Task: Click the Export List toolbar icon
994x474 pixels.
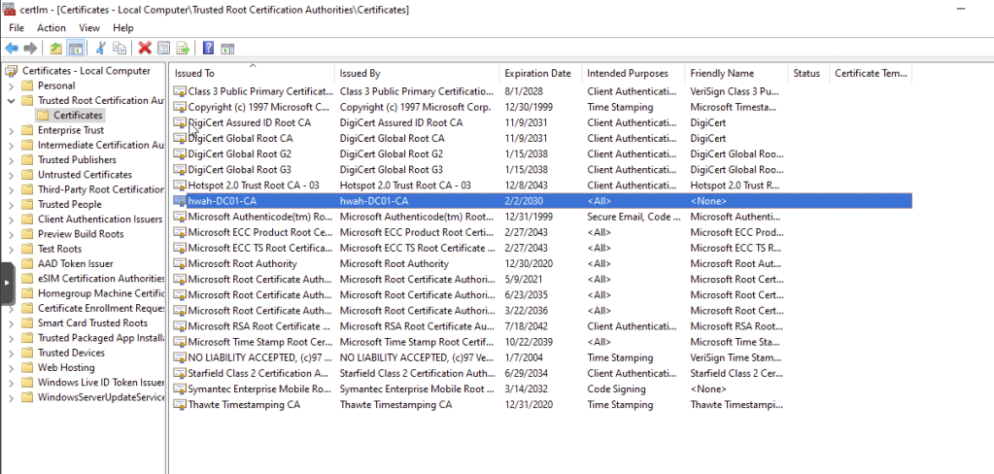Action: pyautogui.click(x=184, y=48)
